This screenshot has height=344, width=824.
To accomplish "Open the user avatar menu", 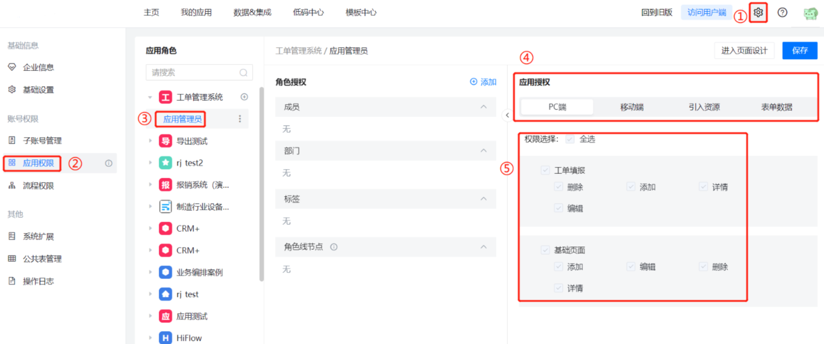I will pyautogui.click(x=810, y=13).
